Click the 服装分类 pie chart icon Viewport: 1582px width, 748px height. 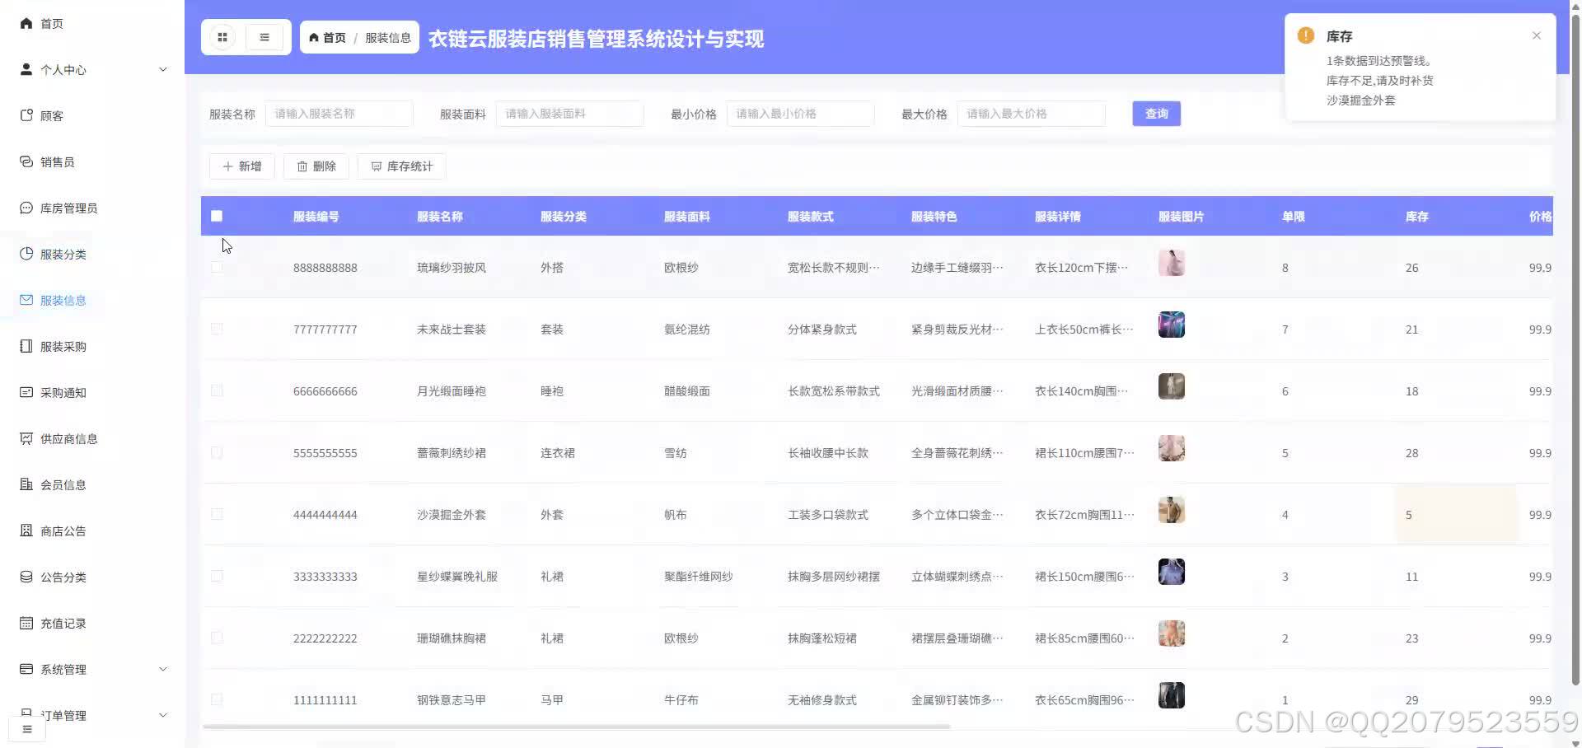26,254
